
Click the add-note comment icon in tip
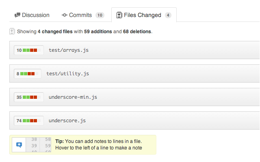click(19, 145)
